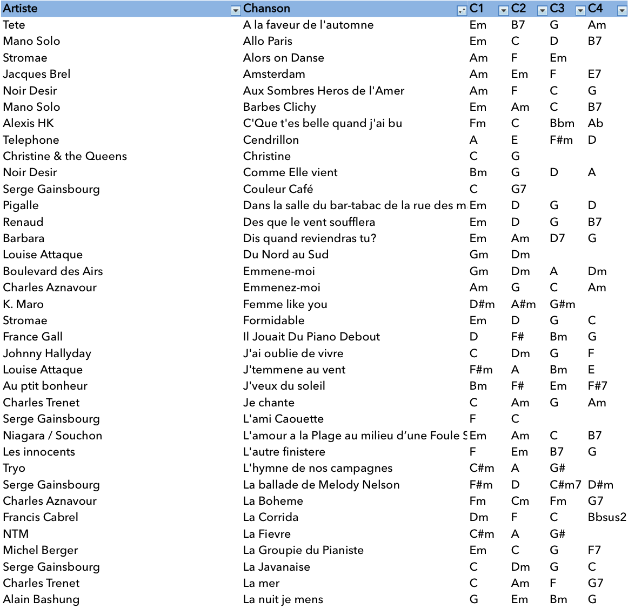Image resolution: width=628 pixels, height=608 pixels.
Task: Click 'L'hymne de nos campagnes'
Action: (318, 468)
